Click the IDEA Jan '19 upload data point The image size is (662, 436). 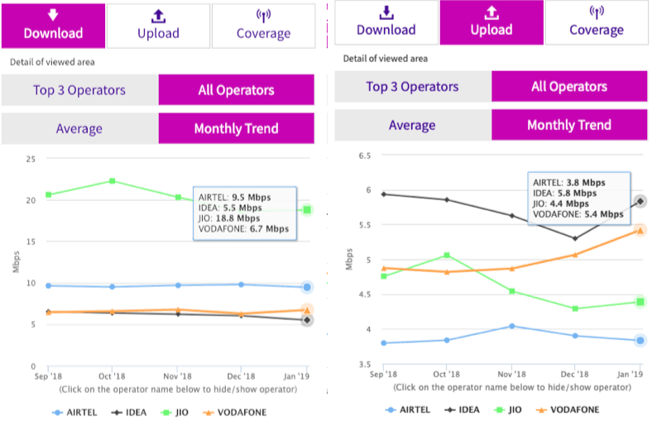click(x=640, y=201)
